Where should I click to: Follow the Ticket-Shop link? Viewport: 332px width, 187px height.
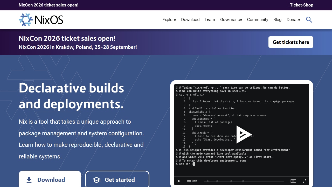point(302,5)
